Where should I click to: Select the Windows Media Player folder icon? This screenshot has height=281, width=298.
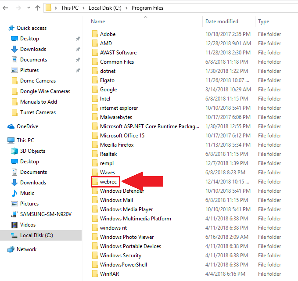click(x=95, y=209)
